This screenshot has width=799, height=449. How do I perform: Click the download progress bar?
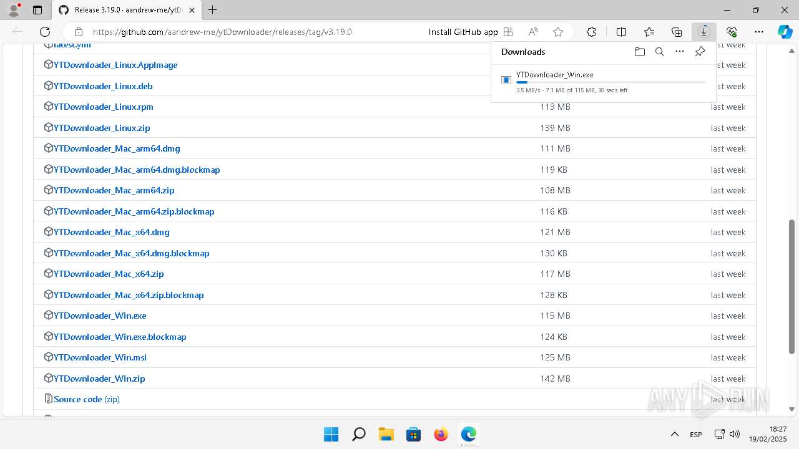611,82
